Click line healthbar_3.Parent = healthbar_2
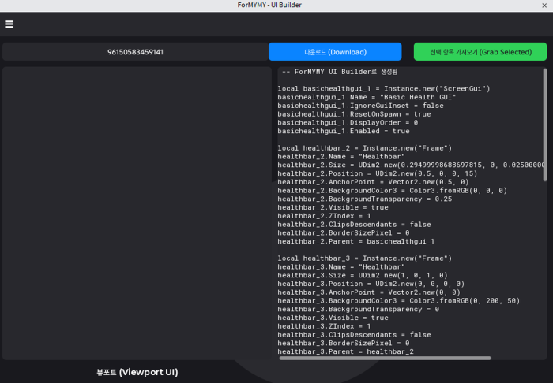Viewport: 553px width, 383px height. [x=346, y=351]
